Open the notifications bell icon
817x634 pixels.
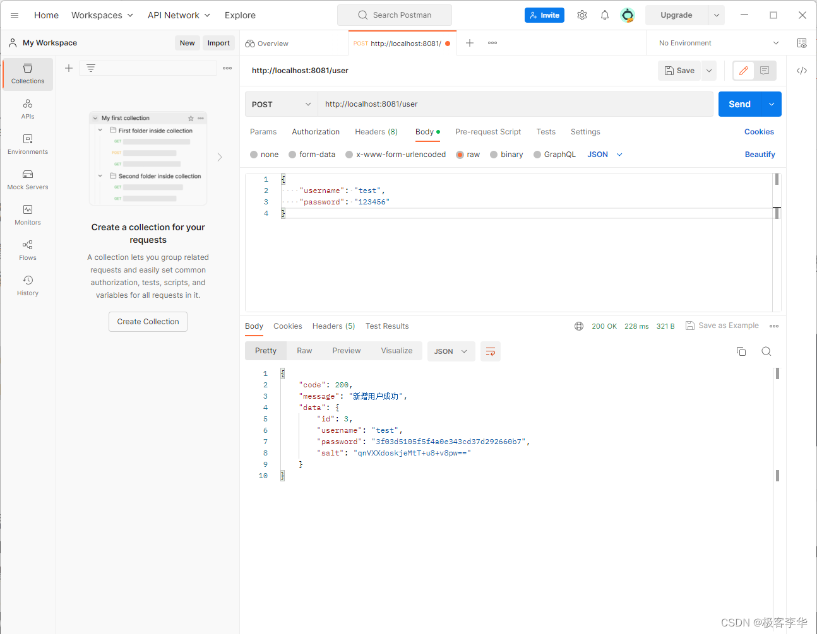pos(605,15)
